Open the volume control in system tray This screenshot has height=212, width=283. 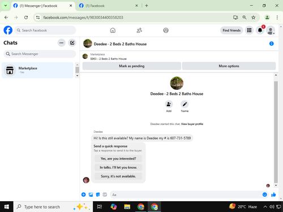click(272, 207)
